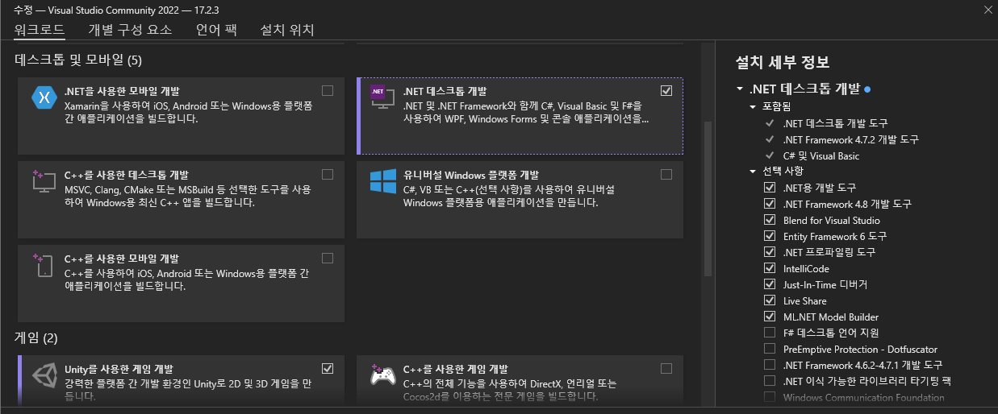The height and width of the screenshot is (414, 998).
Task: Click the .NET Framework 4.7.2 개발 도구 included item
Action: point(850,139)
